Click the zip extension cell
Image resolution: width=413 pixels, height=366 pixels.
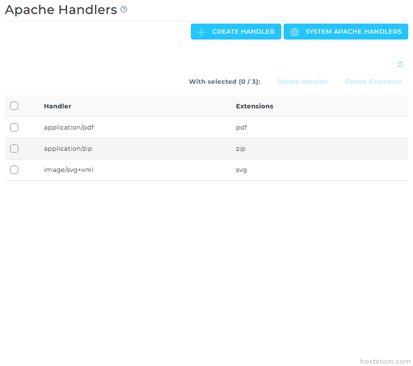point(240,148)
